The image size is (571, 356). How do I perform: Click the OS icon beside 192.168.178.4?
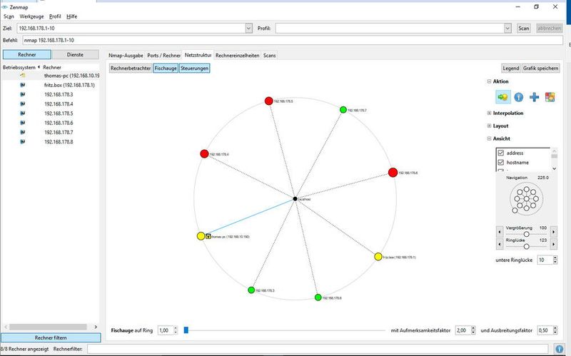[x=23, y=103]
